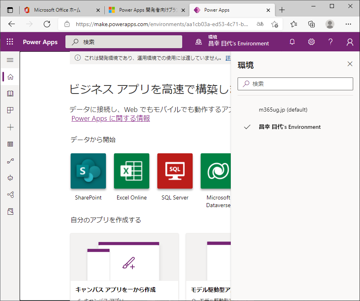Click the browser back arrow
Screen dimensions: 360x301
tap(12, 24)
